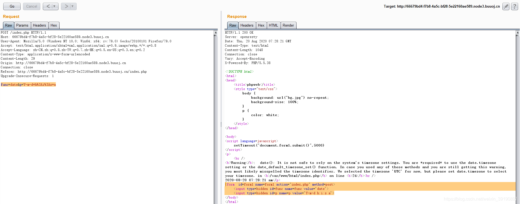Image resolution: width=520 pixels, height=204 pixels.
Task: Click the Go button to send request
Action: pyautogui.click(x=12, y=6)
